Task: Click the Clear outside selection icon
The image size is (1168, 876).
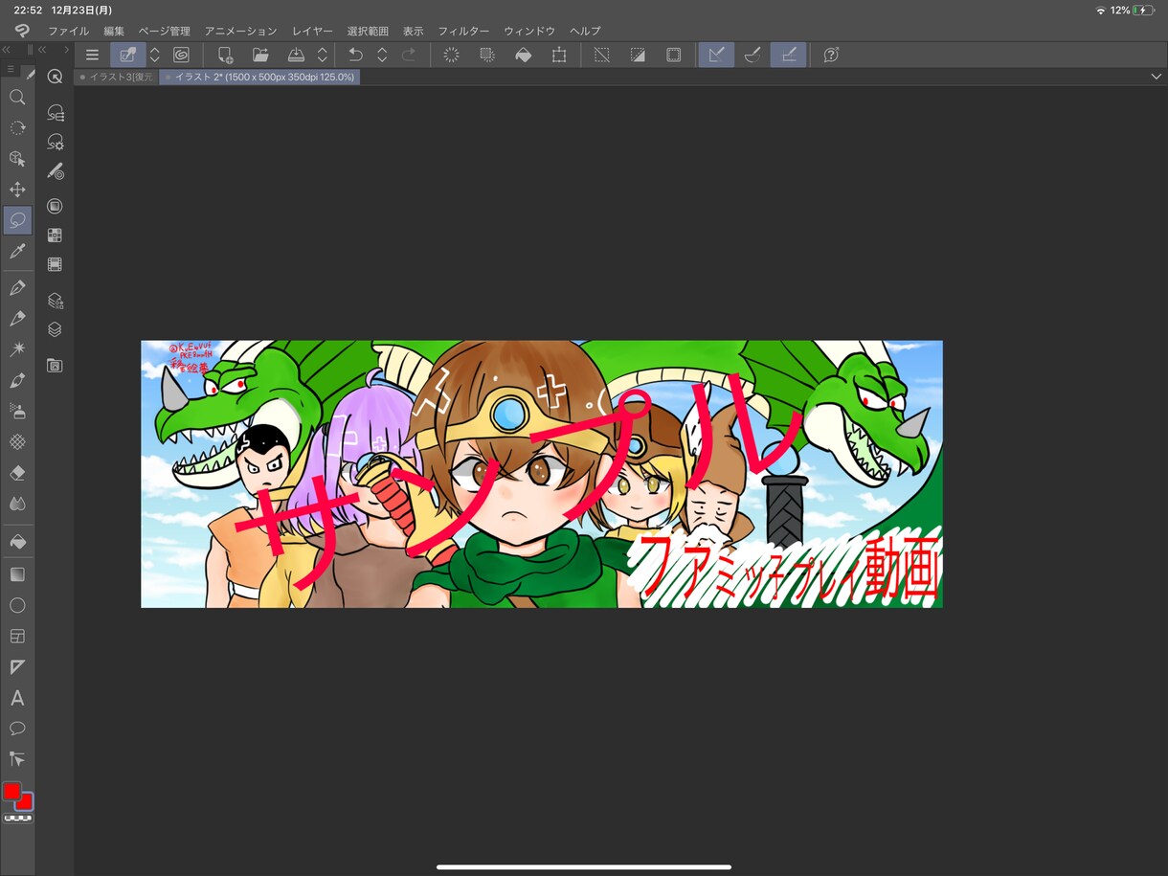Action: 487,55
